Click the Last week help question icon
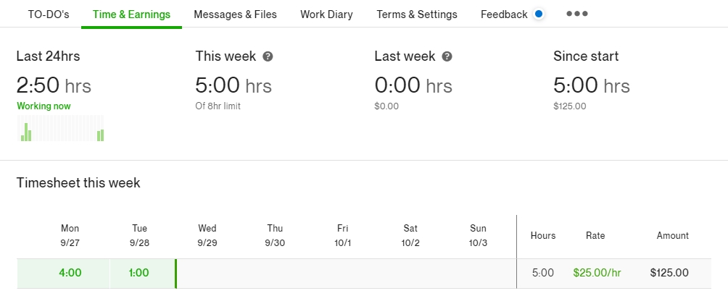The width and height of the screenshot is (728, 296). pyautogui.click(x=447, y=56)
